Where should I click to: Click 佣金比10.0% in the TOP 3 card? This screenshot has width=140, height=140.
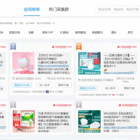tap(88, 88)
